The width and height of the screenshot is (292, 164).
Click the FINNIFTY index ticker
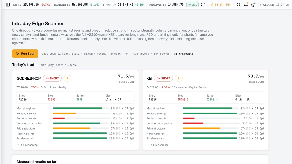pyautogui.click(x=124, y=5)
